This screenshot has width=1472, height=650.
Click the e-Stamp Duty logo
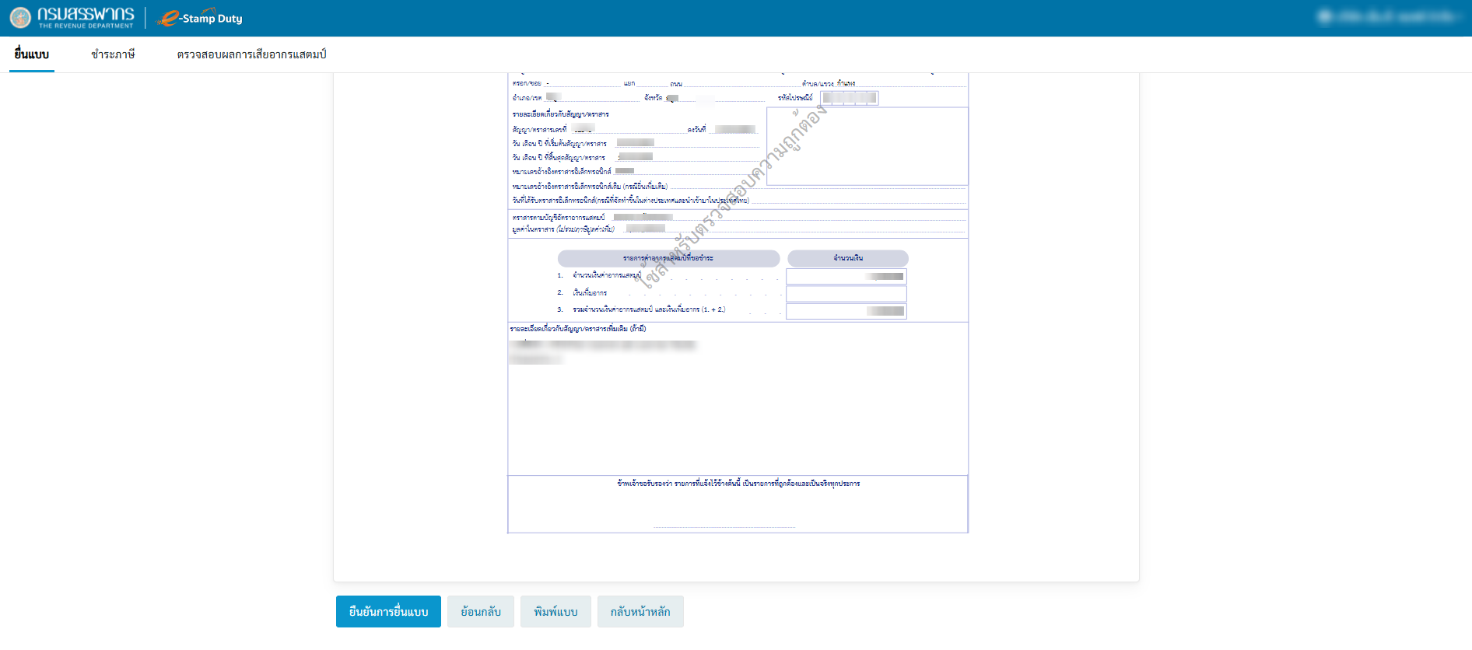(200, 18)
